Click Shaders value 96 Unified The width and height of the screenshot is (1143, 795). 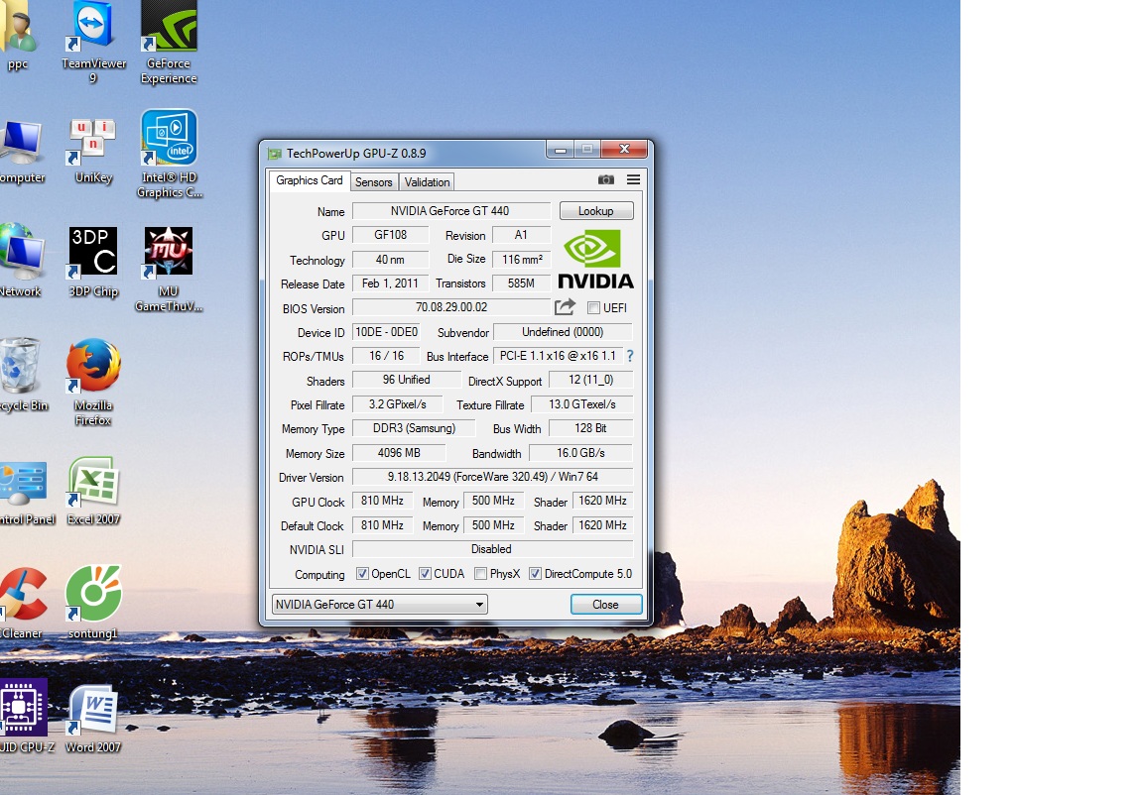pyautogui.click(x=407, y=380)
